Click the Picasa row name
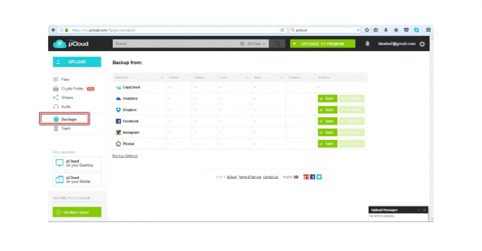482x251 pixels. coord(128,144)
